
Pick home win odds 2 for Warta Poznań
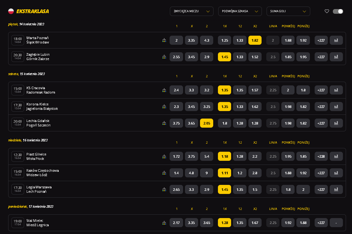(x=176, y=40)
